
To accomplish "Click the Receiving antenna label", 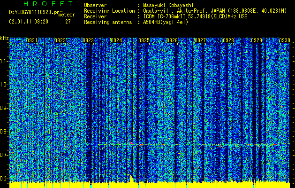I will (108, 22).
